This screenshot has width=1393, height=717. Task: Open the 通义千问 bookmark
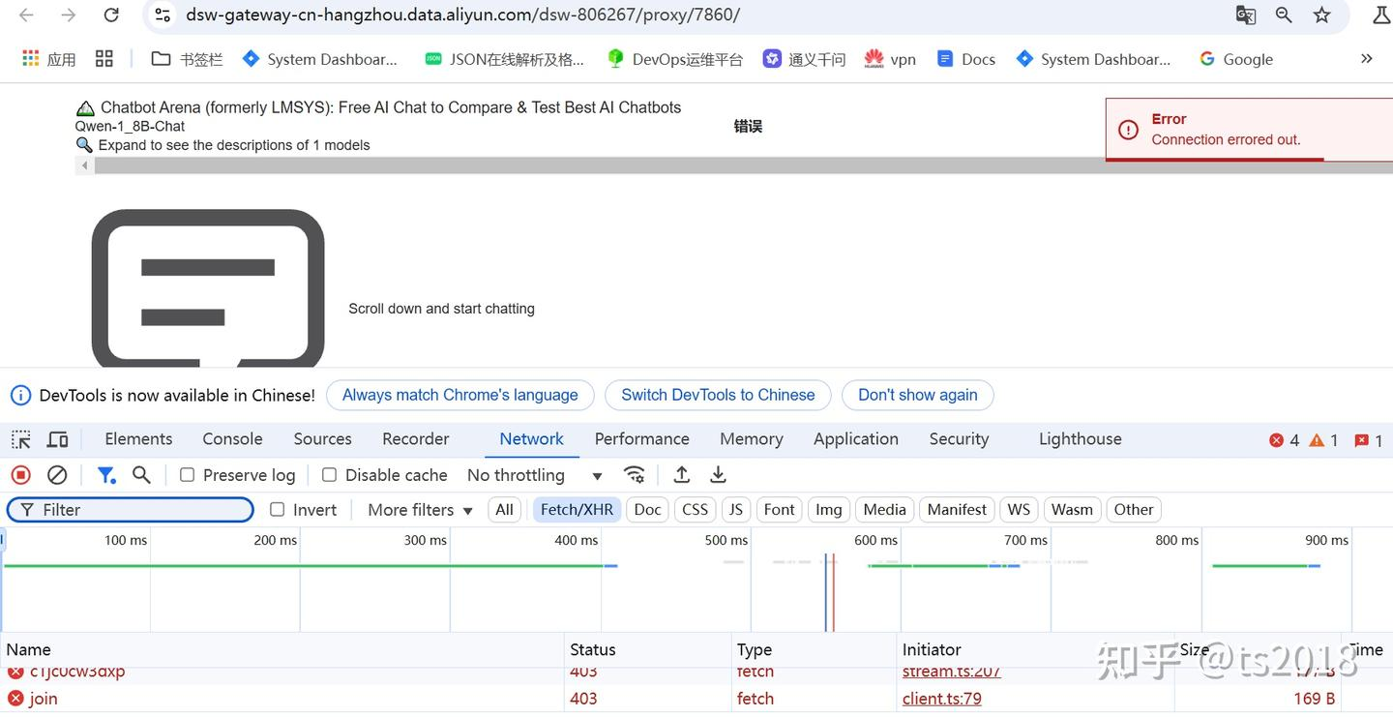click(804, 59)
